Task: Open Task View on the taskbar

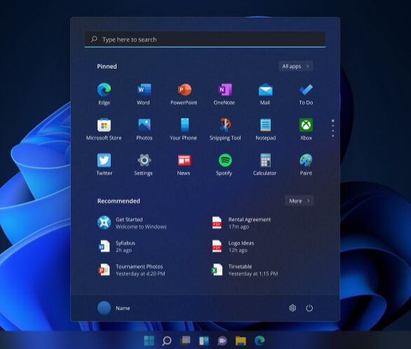Action: point(185,341)
